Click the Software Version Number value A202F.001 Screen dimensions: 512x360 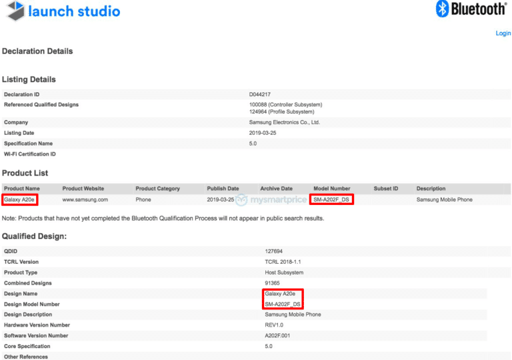tap(279, 335)
